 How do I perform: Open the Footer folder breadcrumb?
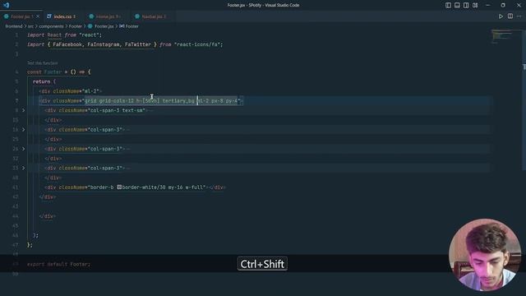pos(75,26)
